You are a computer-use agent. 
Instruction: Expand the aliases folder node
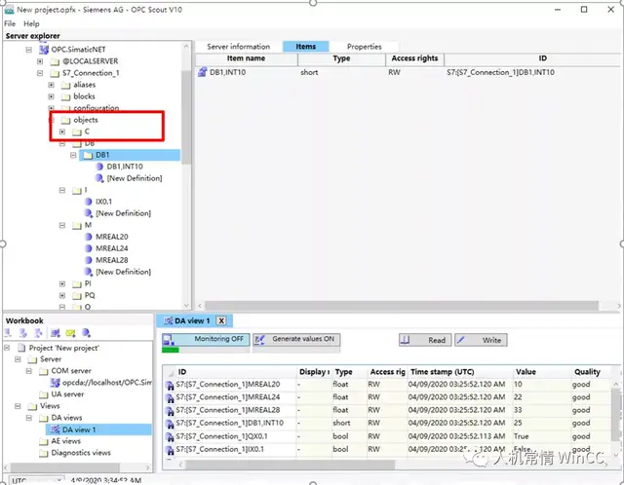[51, 85]
